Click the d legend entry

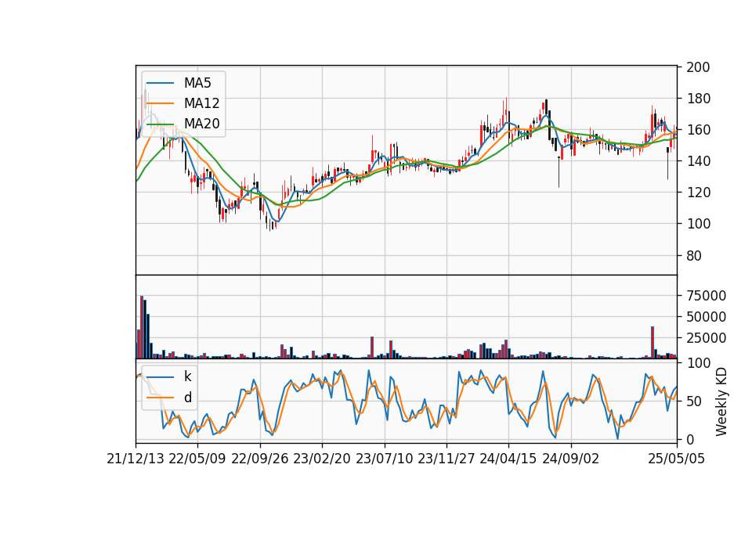coord(187,398)
